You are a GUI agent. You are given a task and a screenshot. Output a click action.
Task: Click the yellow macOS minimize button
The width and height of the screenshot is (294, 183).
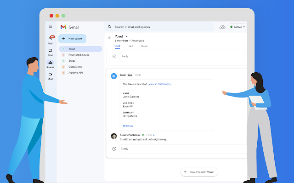(x=57, y=16)
